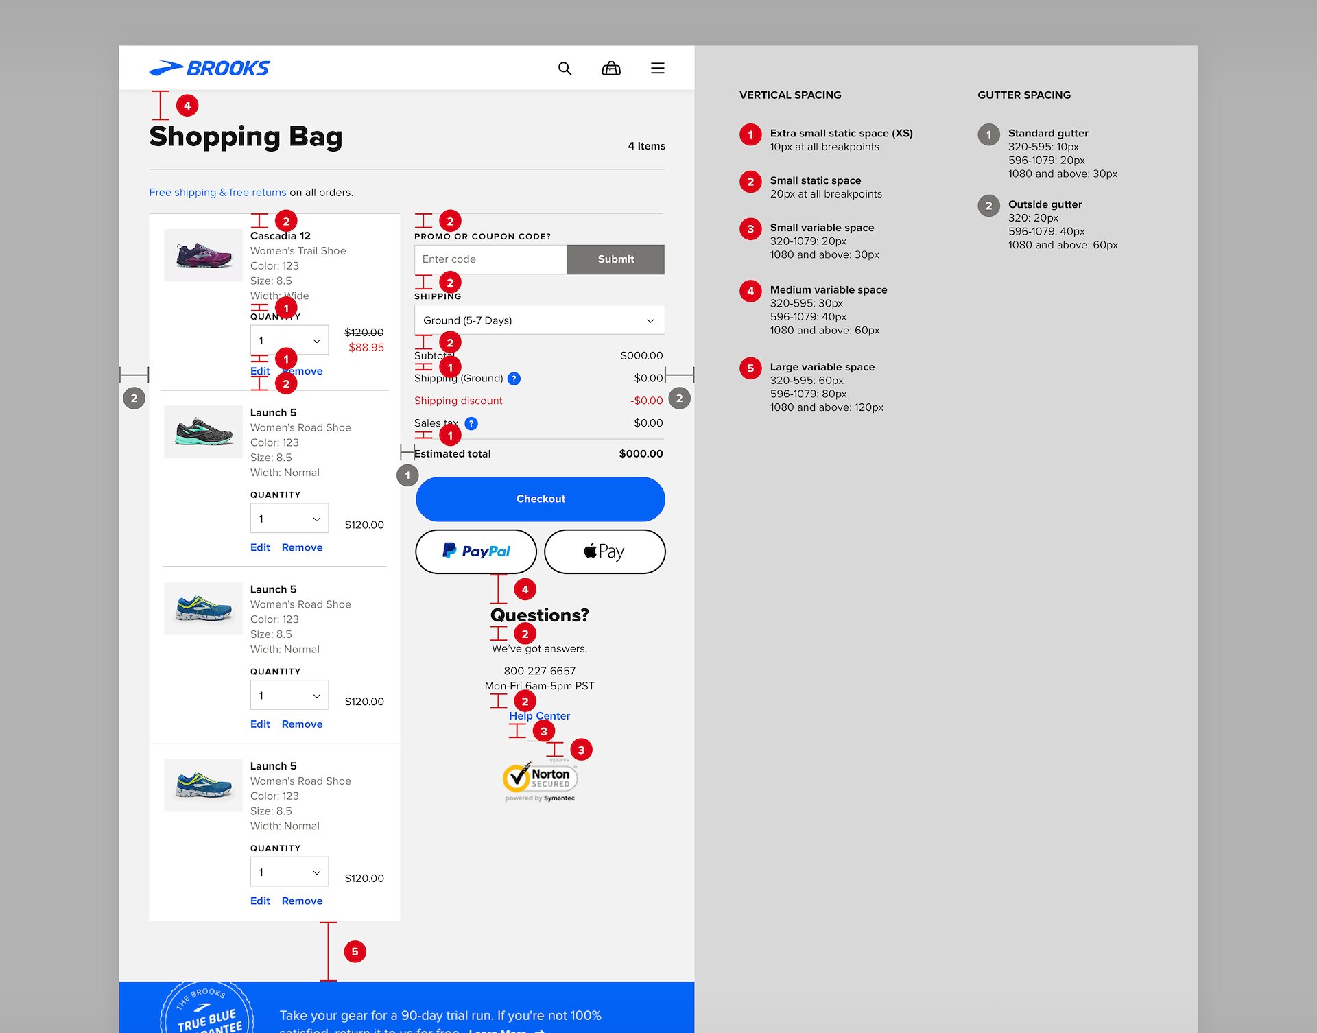Screen dimensions: 1317x1033
Task: Open the Help Center link
Action: click(539, 716)
